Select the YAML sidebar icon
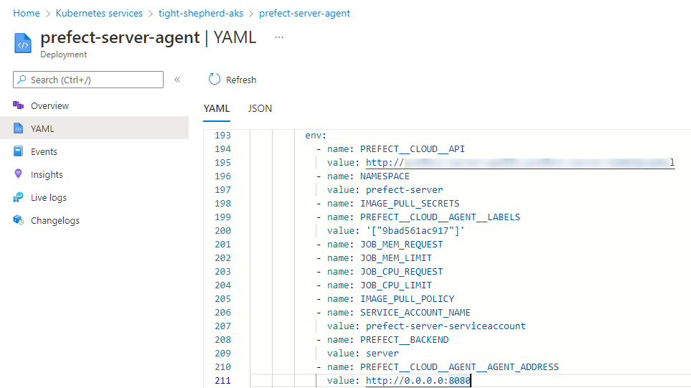 18,128
